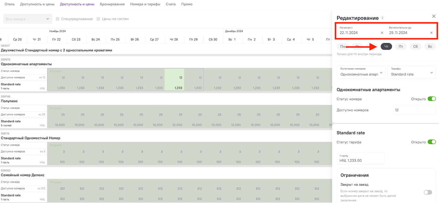
Task: Open Тарифы dropdown
Action: coord(412,72)
